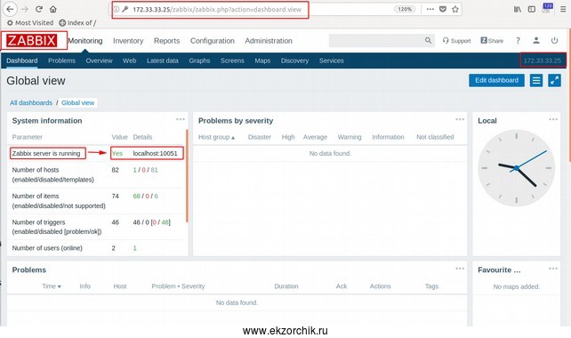Open the Library icon in the browser toolbar
This screenshot has width=571, height=338.
point(518,10)
